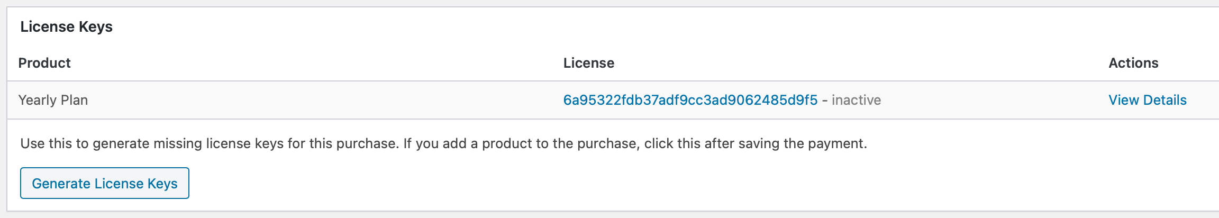
Task: Select the Yearly Plan product name
Action: 53,100
